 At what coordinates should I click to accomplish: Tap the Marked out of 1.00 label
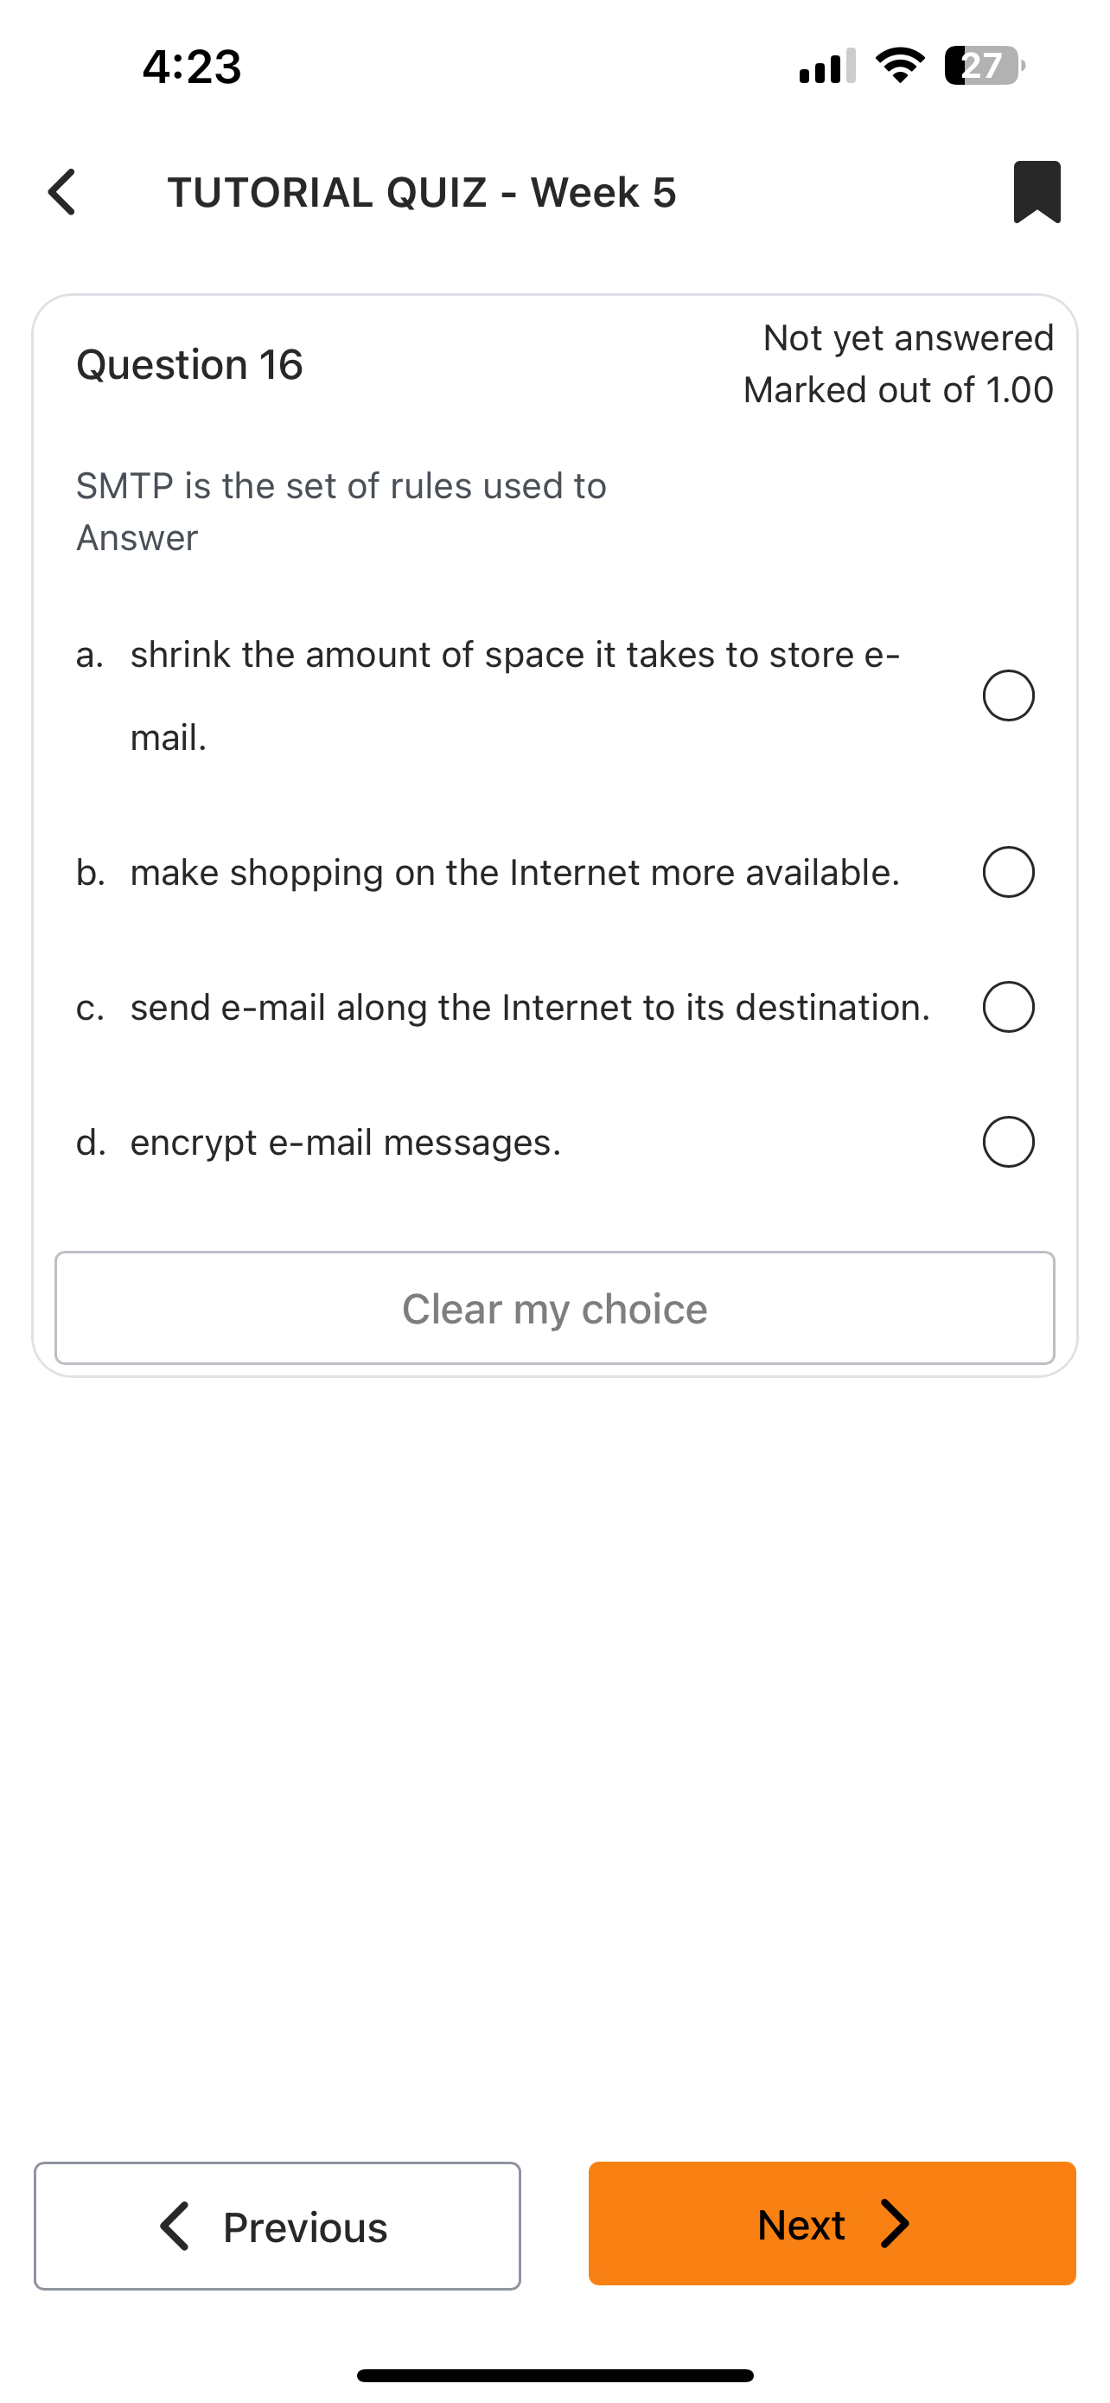click(x=897, y=390)
